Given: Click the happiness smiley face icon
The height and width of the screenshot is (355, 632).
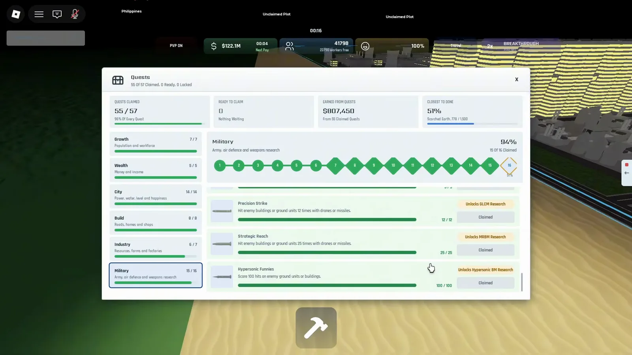Looking at the screenshot, I should coord(365,46).
